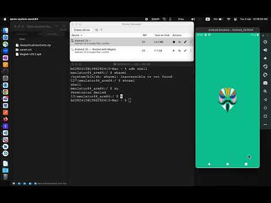Click emulator sidebar Home circle
The image size is (271, 203).
point(265,108)
